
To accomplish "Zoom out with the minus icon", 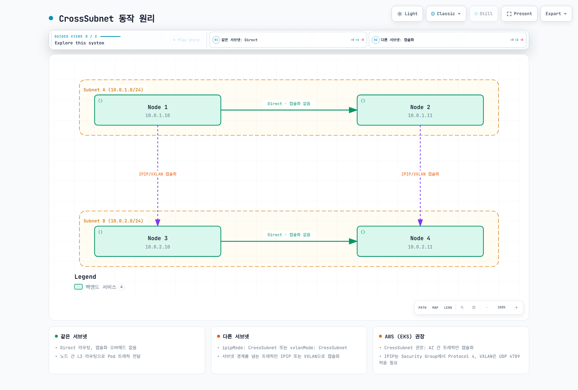I will pyautogui.click(x=487, y=308).
